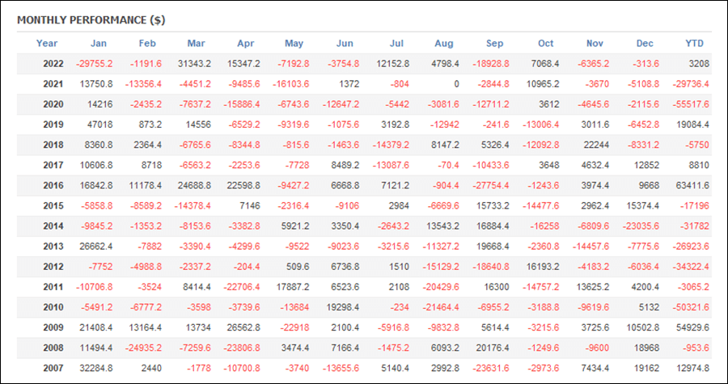Select the Jan column header

pos(99,44)
